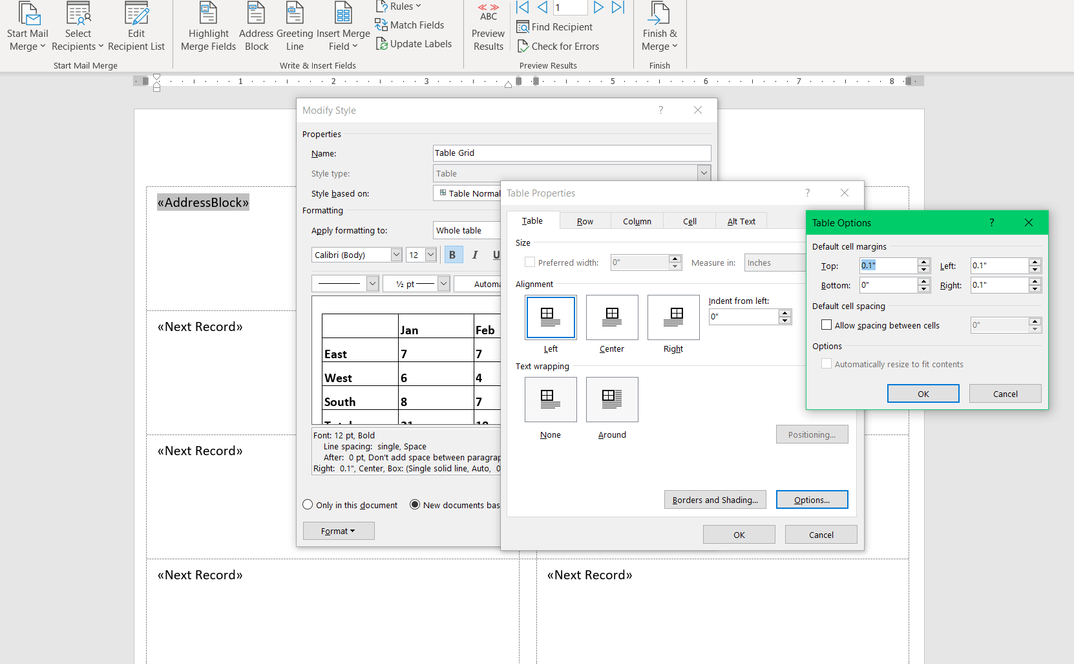Switch to Alt Text tab
This screenshot has width=1074, height=664.
pos(741,221)
